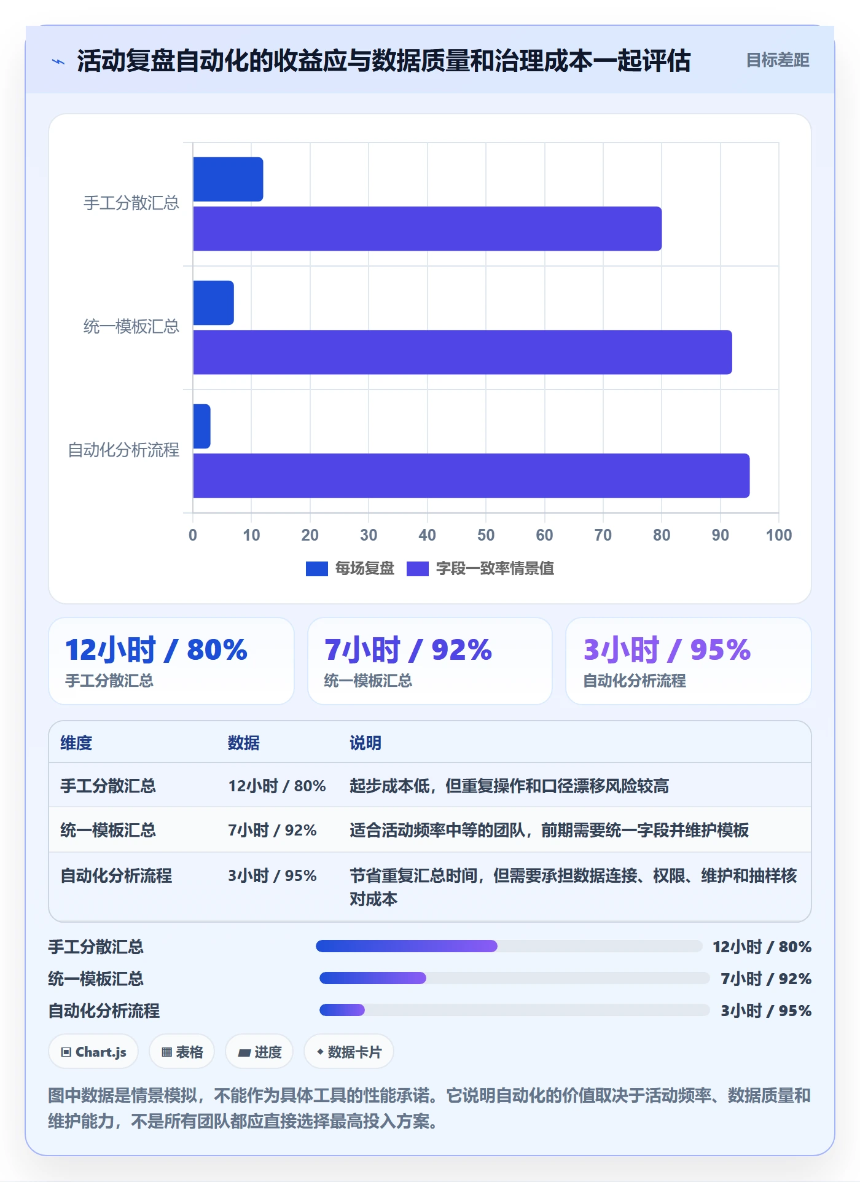Click the progress value 12小时 / 80% label
860x1182 pixels.
762,947
